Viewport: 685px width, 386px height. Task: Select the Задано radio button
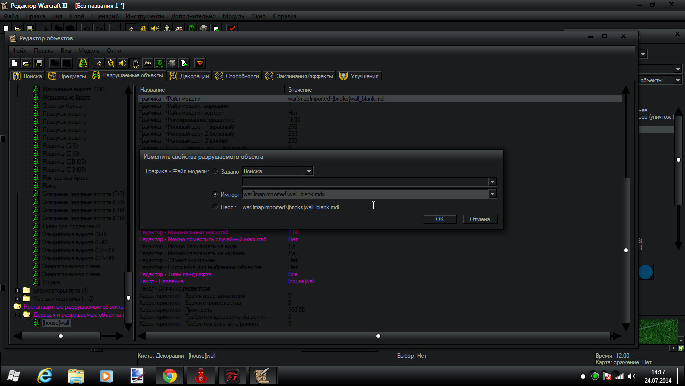216,171
